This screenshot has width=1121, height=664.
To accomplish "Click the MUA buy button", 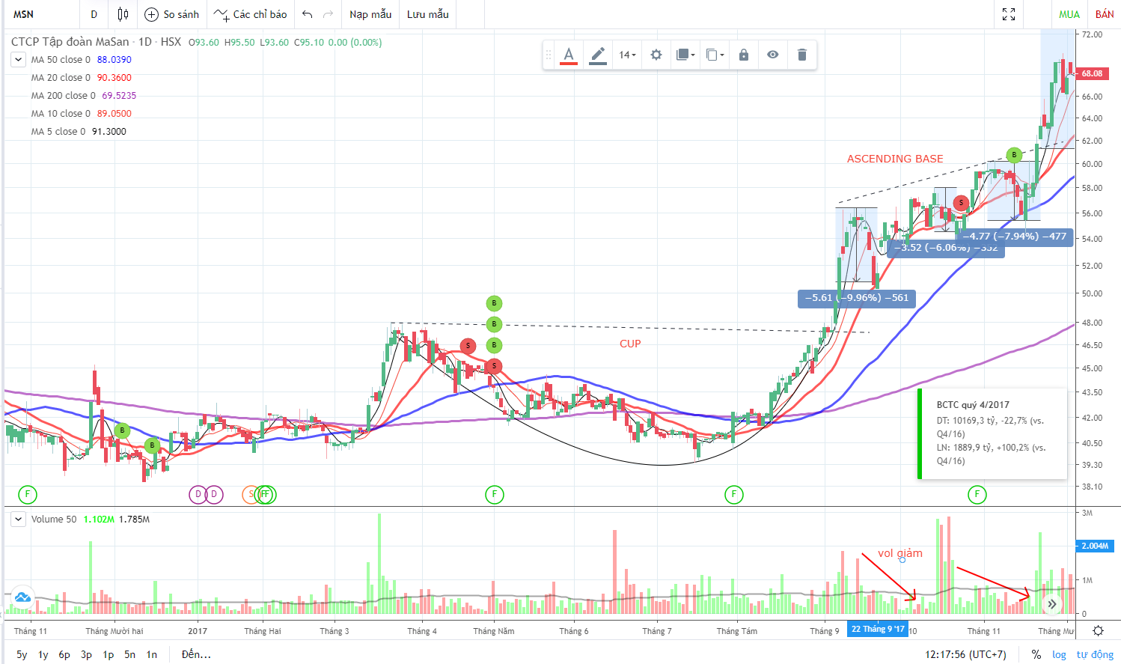I will click(x=1069, y=14).
